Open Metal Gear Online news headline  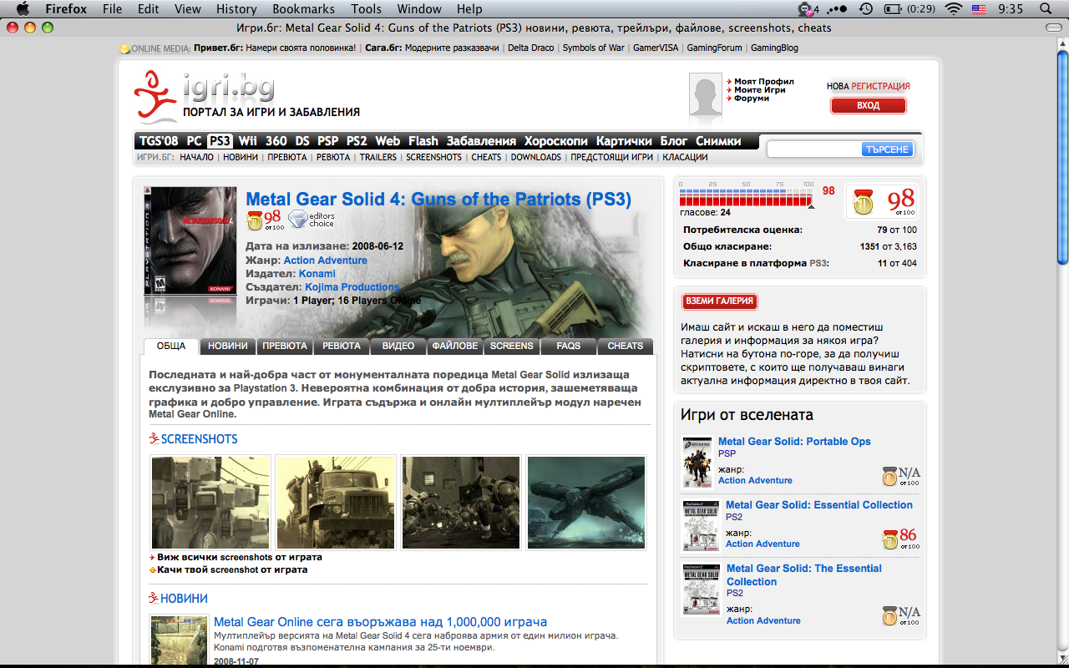click(381, 622)
